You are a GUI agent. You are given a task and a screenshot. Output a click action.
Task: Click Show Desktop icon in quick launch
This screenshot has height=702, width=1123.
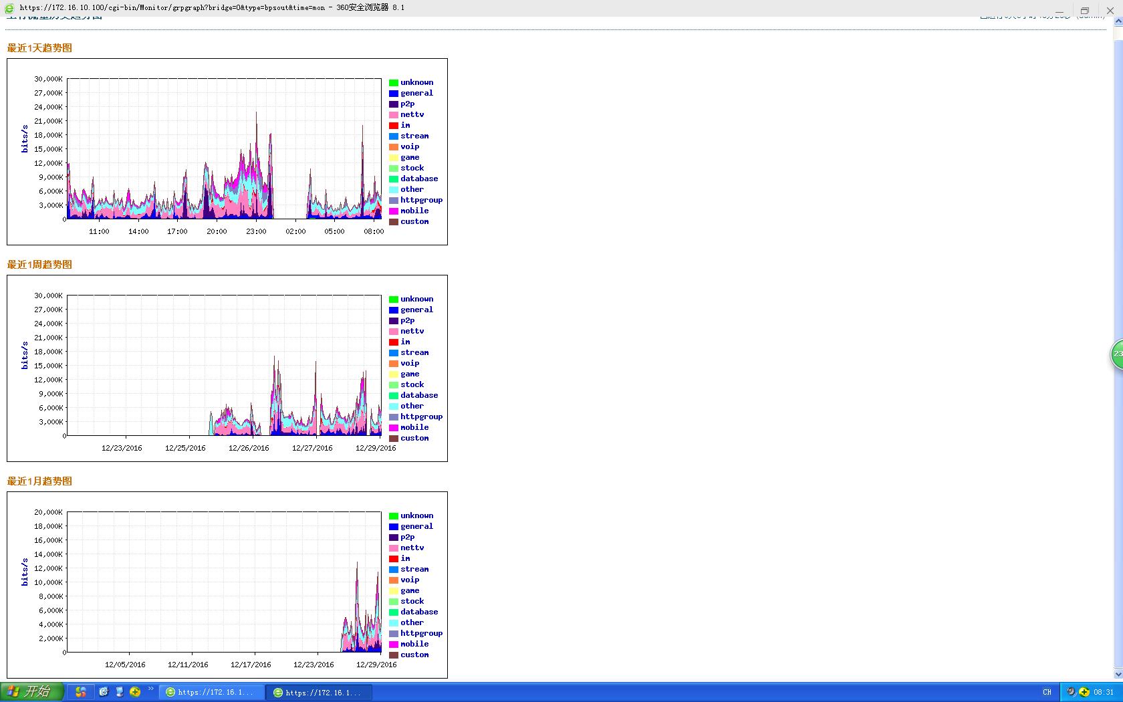(x=120, y=692)
